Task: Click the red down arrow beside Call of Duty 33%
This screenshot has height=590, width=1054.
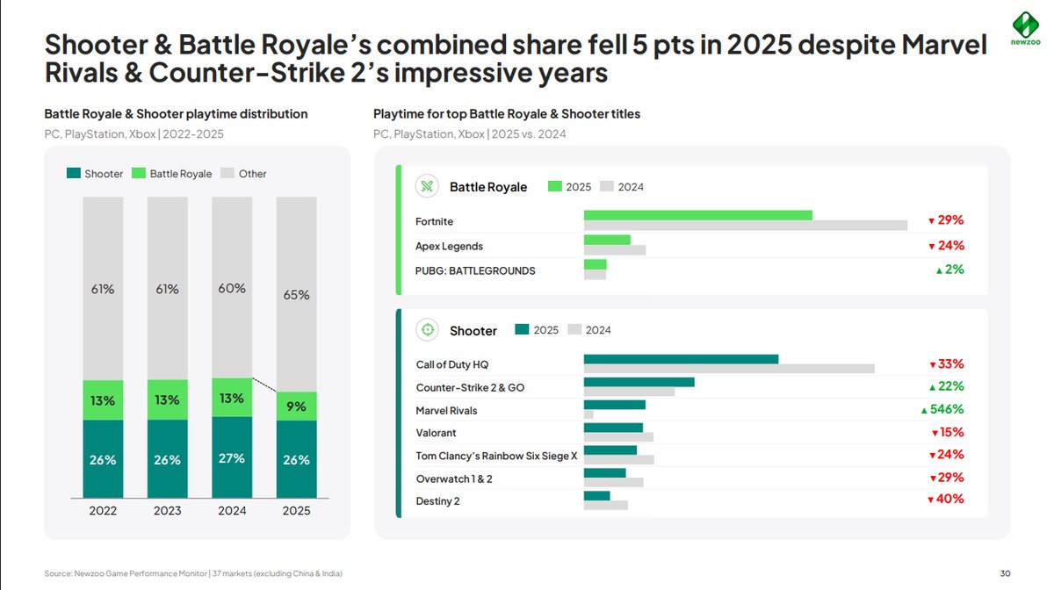Action: coord(932,365)
